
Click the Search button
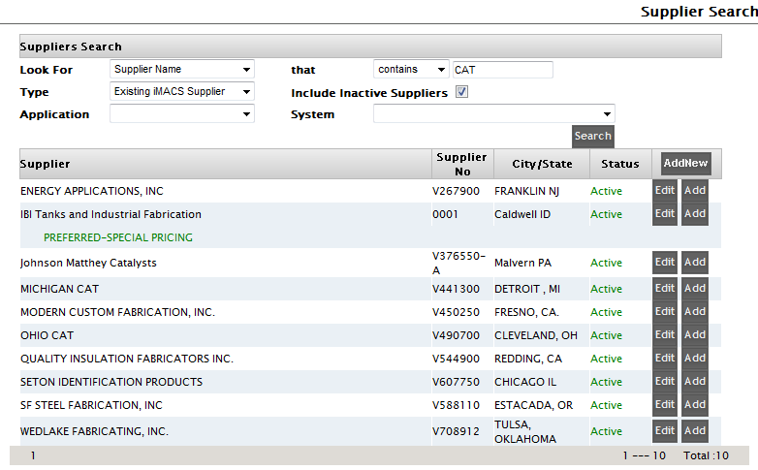point(592,136)
